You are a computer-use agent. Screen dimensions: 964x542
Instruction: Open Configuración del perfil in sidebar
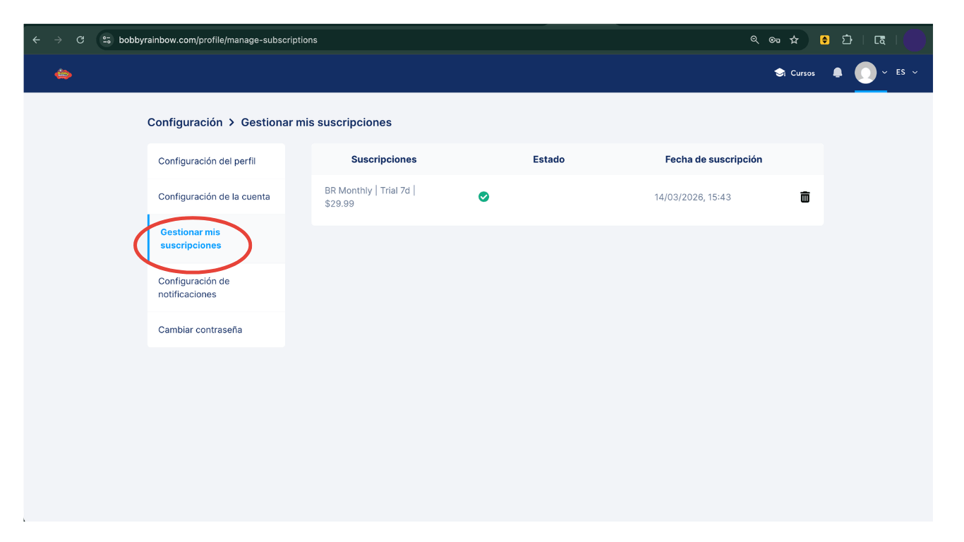coord(216,161)
